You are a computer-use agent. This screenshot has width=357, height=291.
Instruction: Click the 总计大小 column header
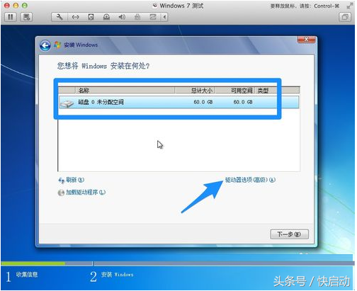point(195,91)
